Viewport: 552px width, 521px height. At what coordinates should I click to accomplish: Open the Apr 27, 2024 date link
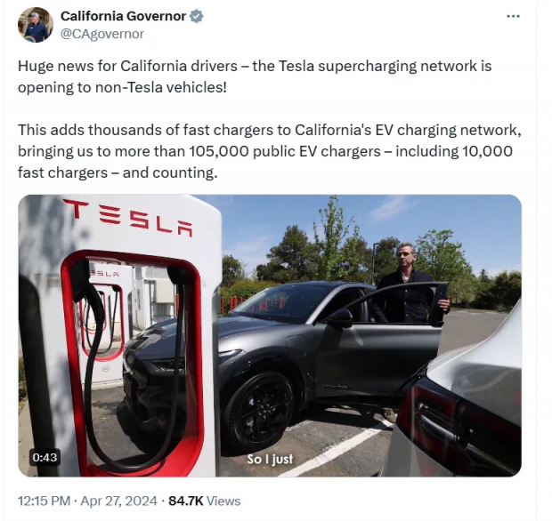click(x=118, y=501)
